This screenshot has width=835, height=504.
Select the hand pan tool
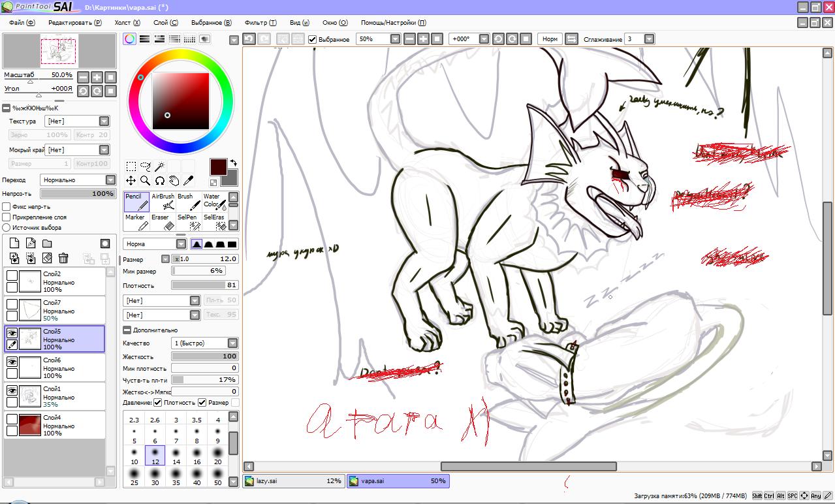point(174,181)
